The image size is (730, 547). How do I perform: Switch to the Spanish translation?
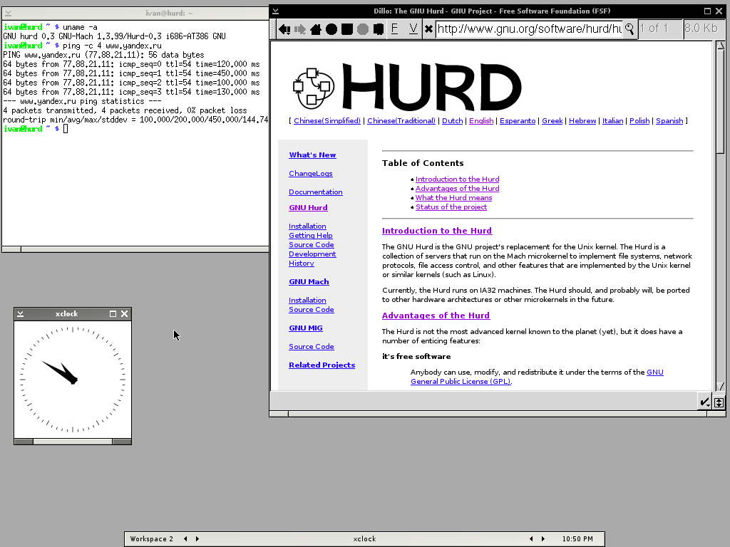point(669,121)
